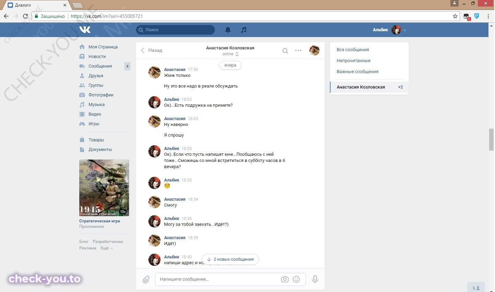The image size is (495, 292).
Task: Open Игры in the sidebar
Action: click(x=94, y=124)
